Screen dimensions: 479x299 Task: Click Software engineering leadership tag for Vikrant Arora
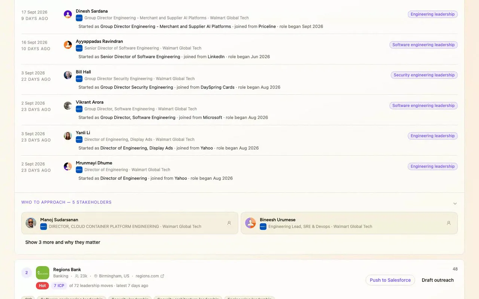[x=424, y=106]
